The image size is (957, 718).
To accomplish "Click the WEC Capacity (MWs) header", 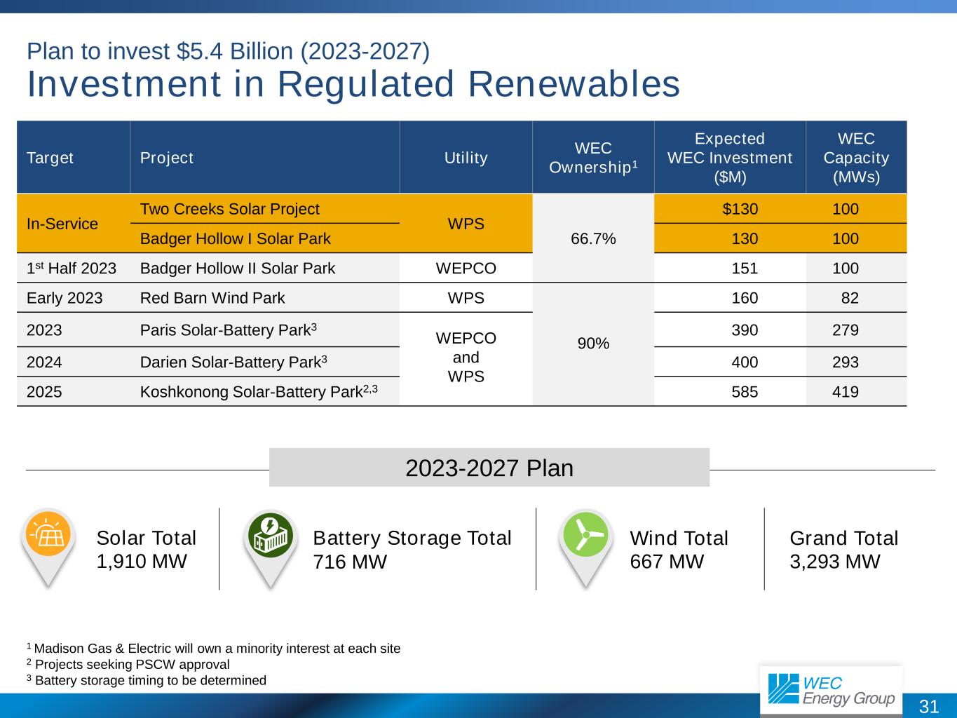I will (x=855, y=158).
